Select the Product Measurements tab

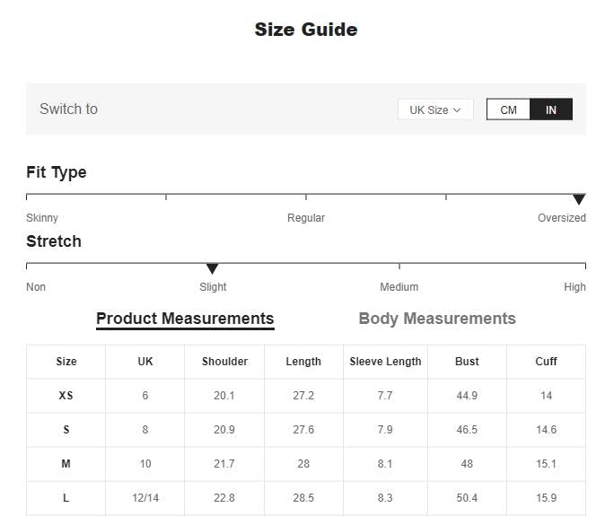(185, 319)
